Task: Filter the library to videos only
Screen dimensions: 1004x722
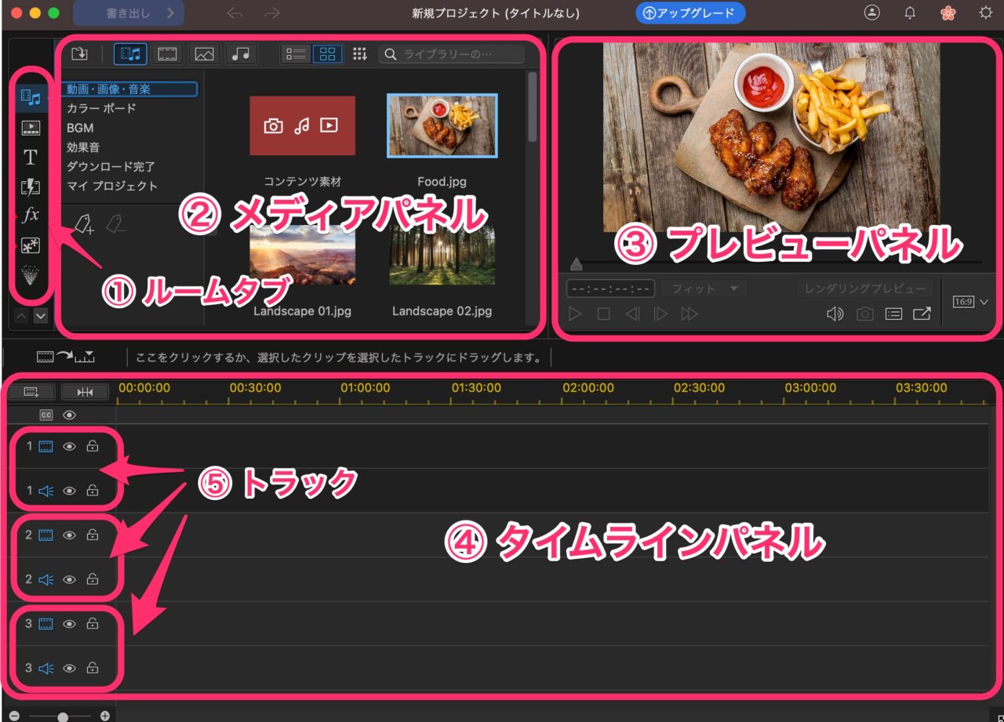Action: point(167,53)
